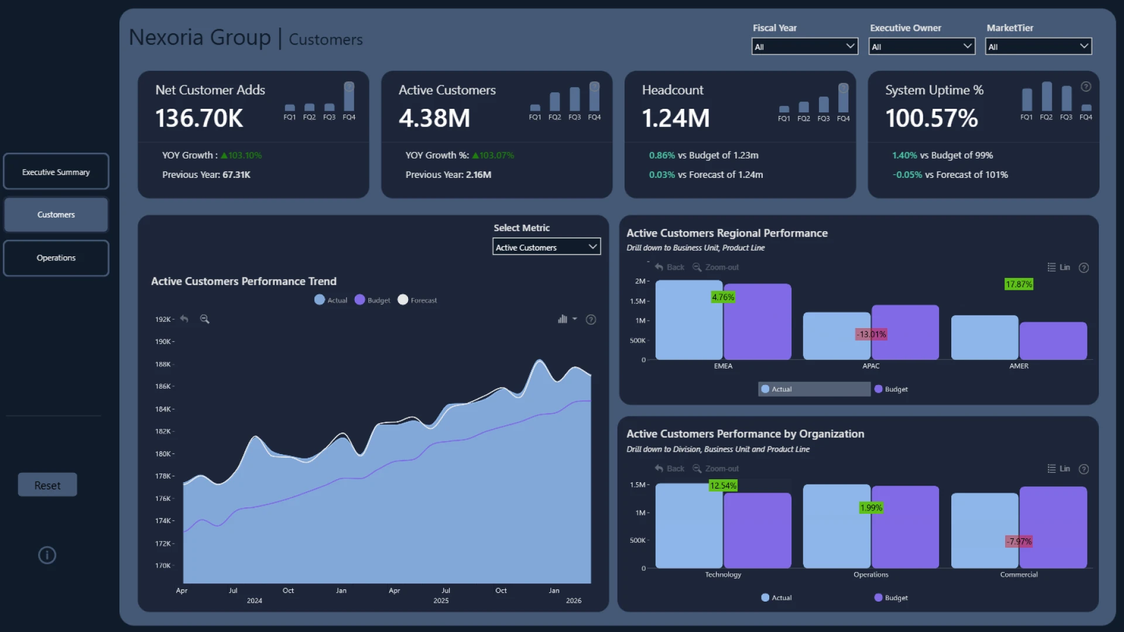
Task: Click Zoom-out in Organization chart
Action: (x=715, y=469)
